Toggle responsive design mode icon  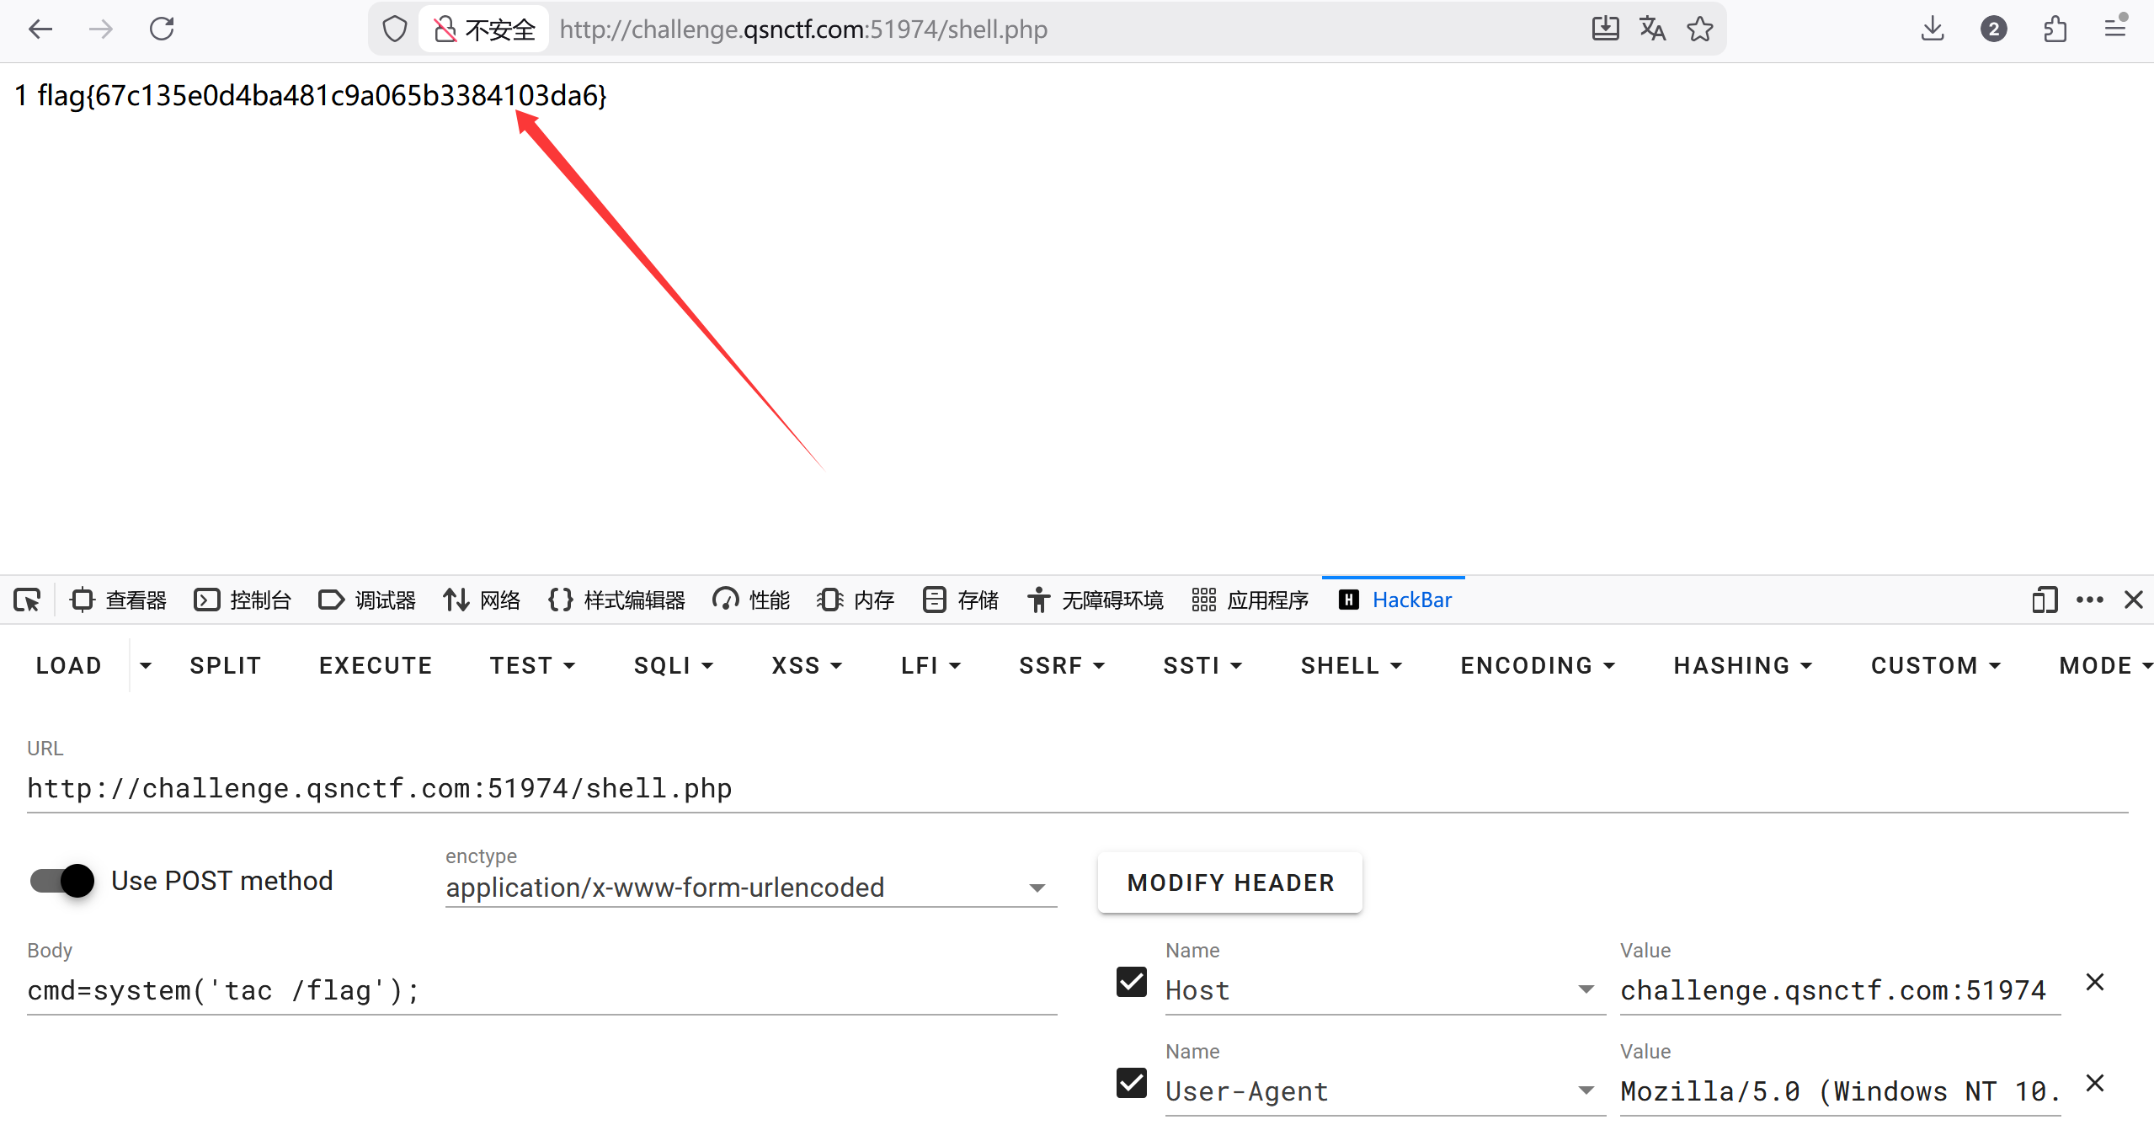click(x=2044, y=600)
